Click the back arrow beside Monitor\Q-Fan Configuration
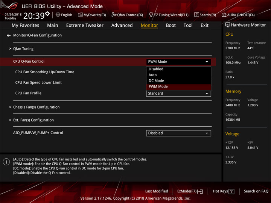This screenshot has height=203, width=271. (x=9, y=35)
